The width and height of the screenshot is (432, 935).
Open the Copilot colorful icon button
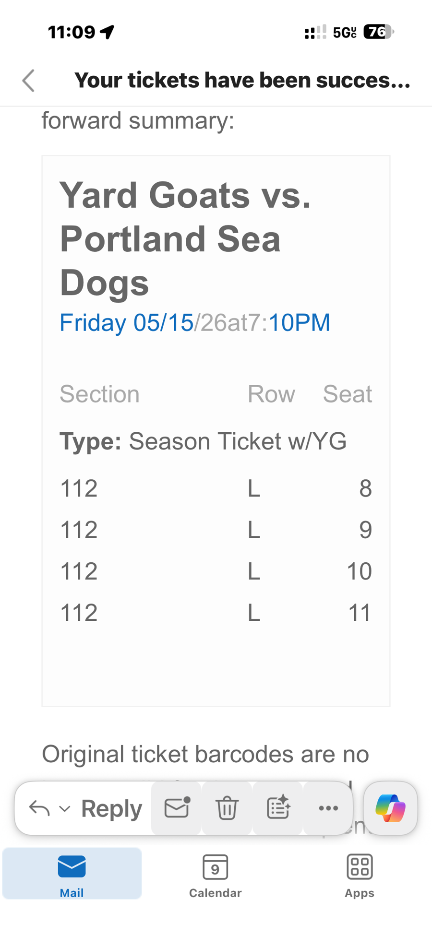click(x=390, y=808)
